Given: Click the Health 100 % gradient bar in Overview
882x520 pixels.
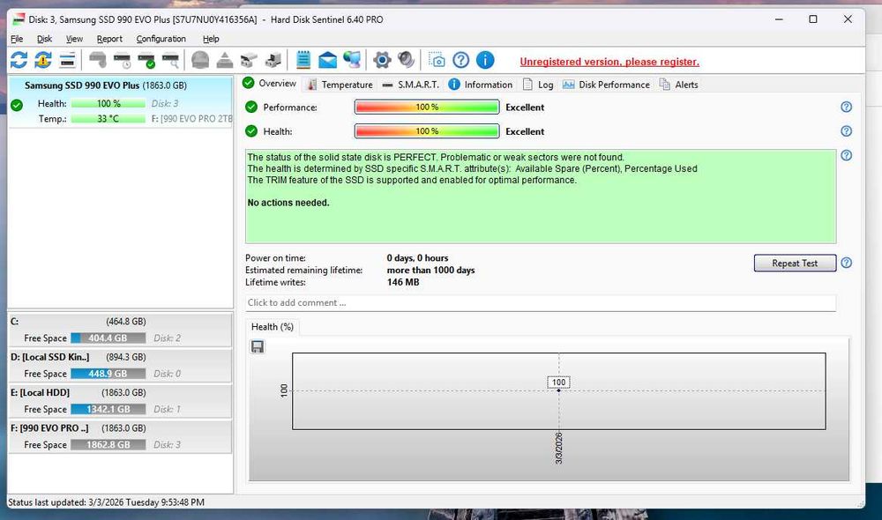Looking at the screenshot, I should coord(427,131).
